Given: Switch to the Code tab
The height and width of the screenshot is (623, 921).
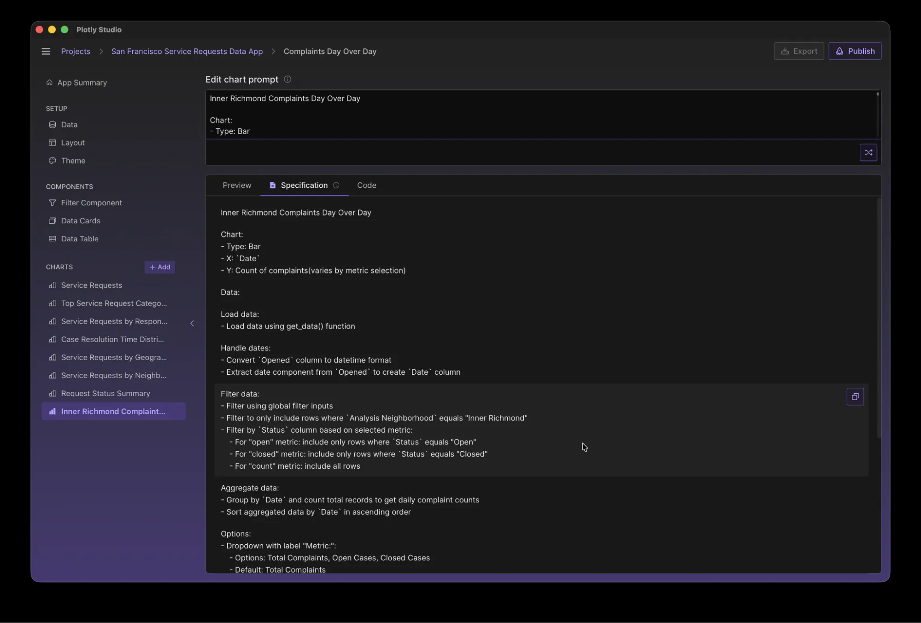Looking at the screenshot, I should click(367, 185).
